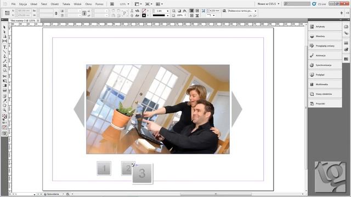Image resolution: width=351 pixels, height=197 pixels.
Task: Open the stroke weight dropdown
Action: [x=167, y=11]
